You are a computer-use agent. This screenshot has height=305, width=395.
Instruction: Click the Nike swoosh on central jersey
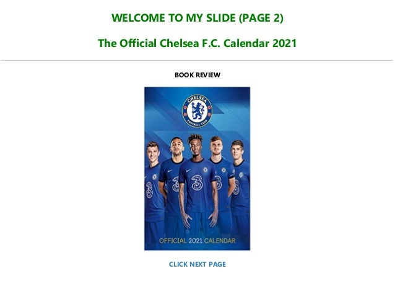[188, 171]
